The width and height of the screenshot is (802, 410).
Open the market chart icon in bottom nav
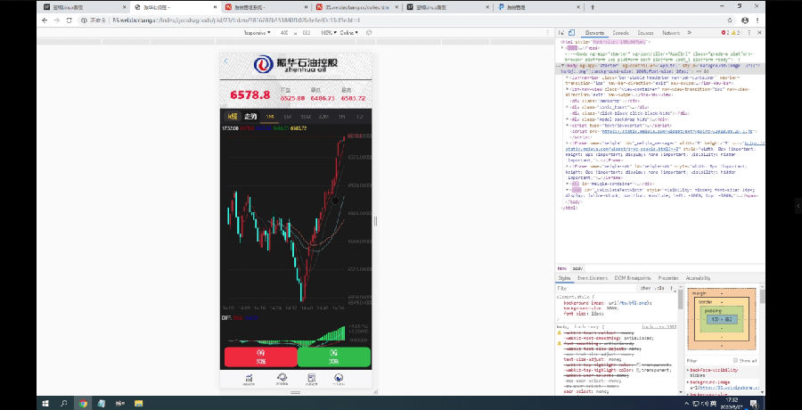(250, 379)
